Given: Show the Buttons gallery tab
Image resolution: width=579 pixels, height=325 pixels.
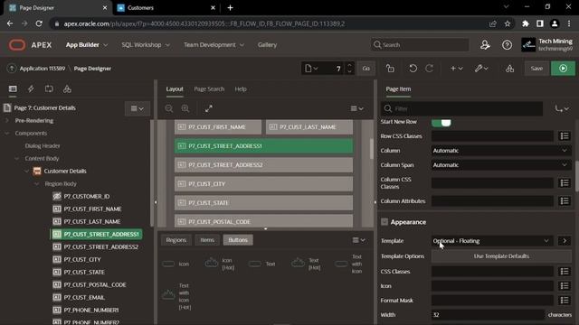Looking at the screenshot, I should pos(238,240).
